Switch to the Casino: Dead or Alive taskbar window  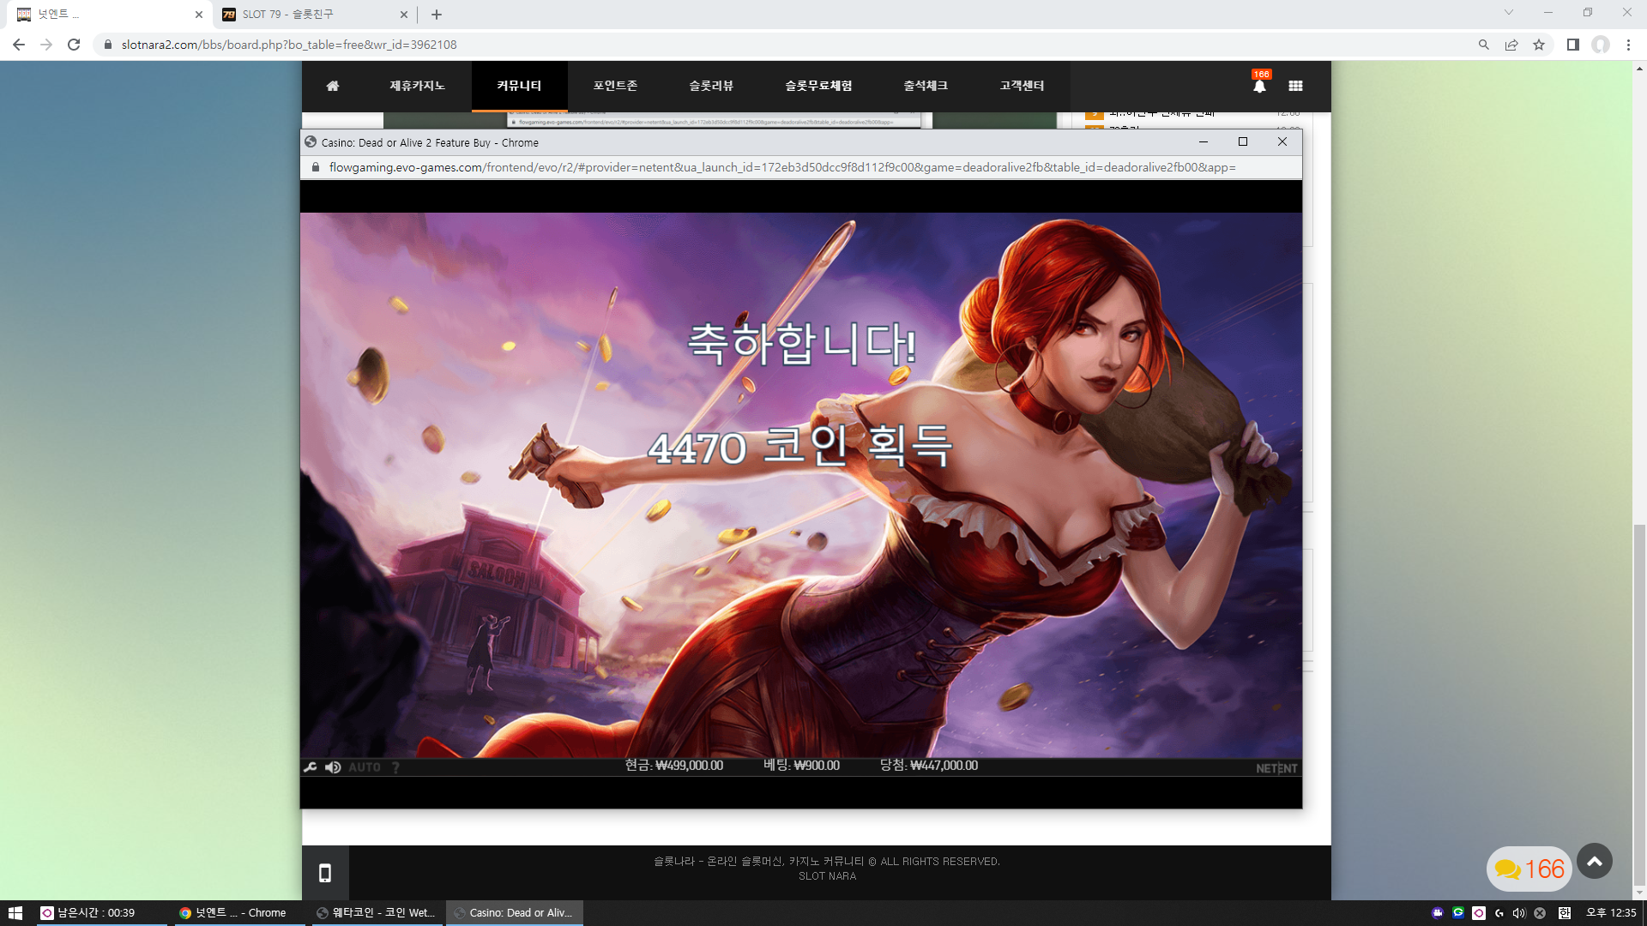[x=514, y=913]
